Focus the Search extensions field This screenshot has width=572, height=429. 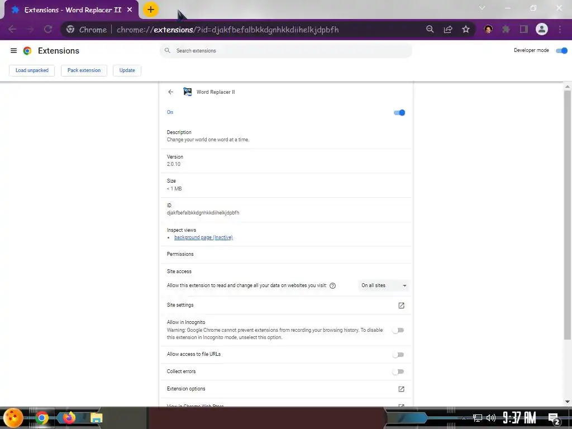[x=285, y=51]
